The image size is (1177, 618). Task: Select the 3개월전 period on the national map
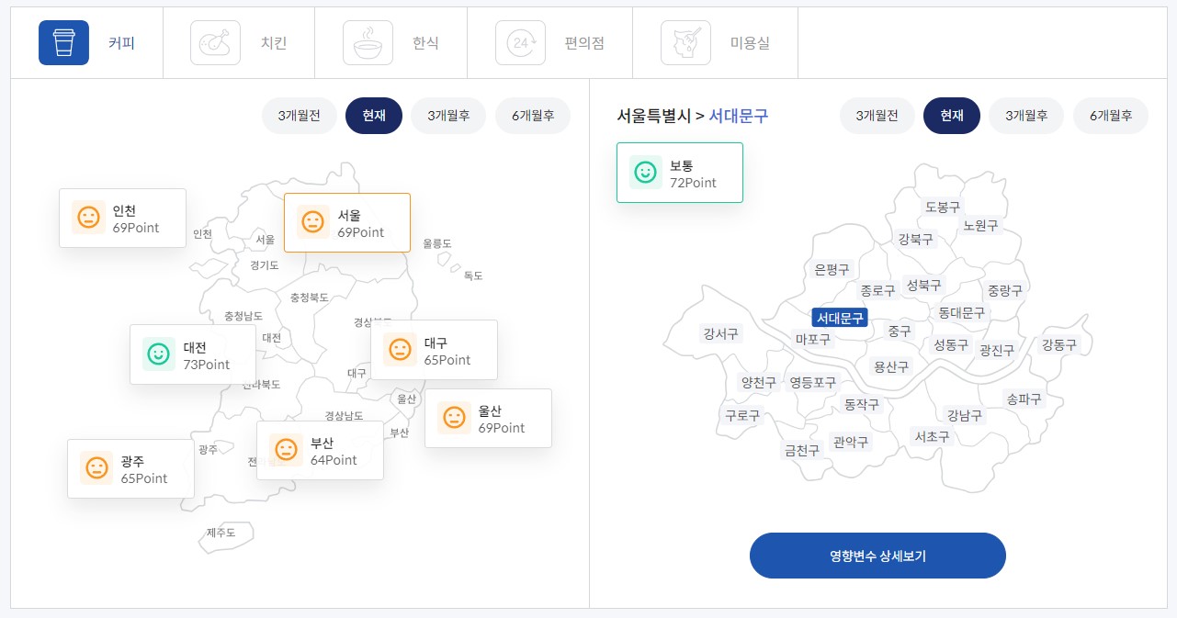click(x=299, y=116)
